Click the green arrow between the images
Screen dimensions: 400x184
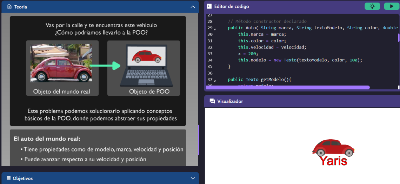105,65
